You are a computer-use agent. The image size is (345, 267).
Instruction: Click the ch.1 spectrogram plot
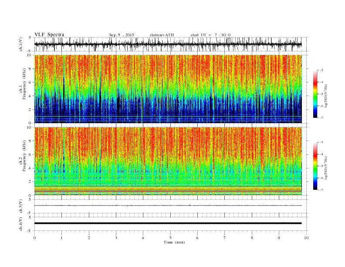click(168, 89)
